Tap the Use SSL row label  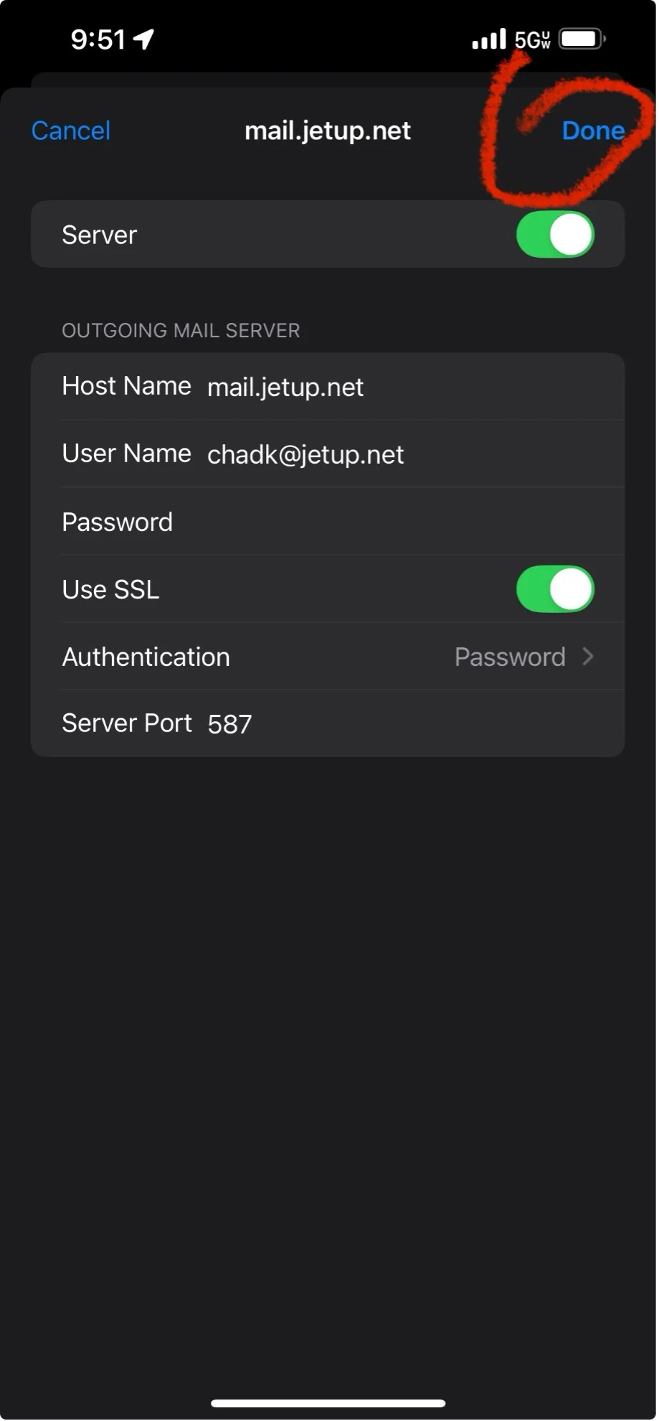(111, 589)
